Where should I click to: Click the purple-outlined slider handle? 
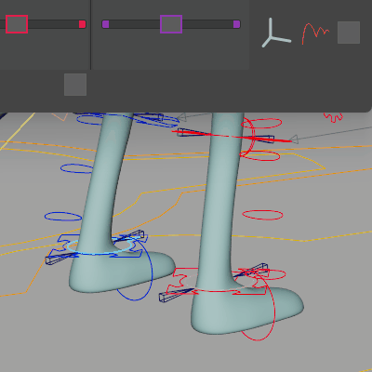171,24
